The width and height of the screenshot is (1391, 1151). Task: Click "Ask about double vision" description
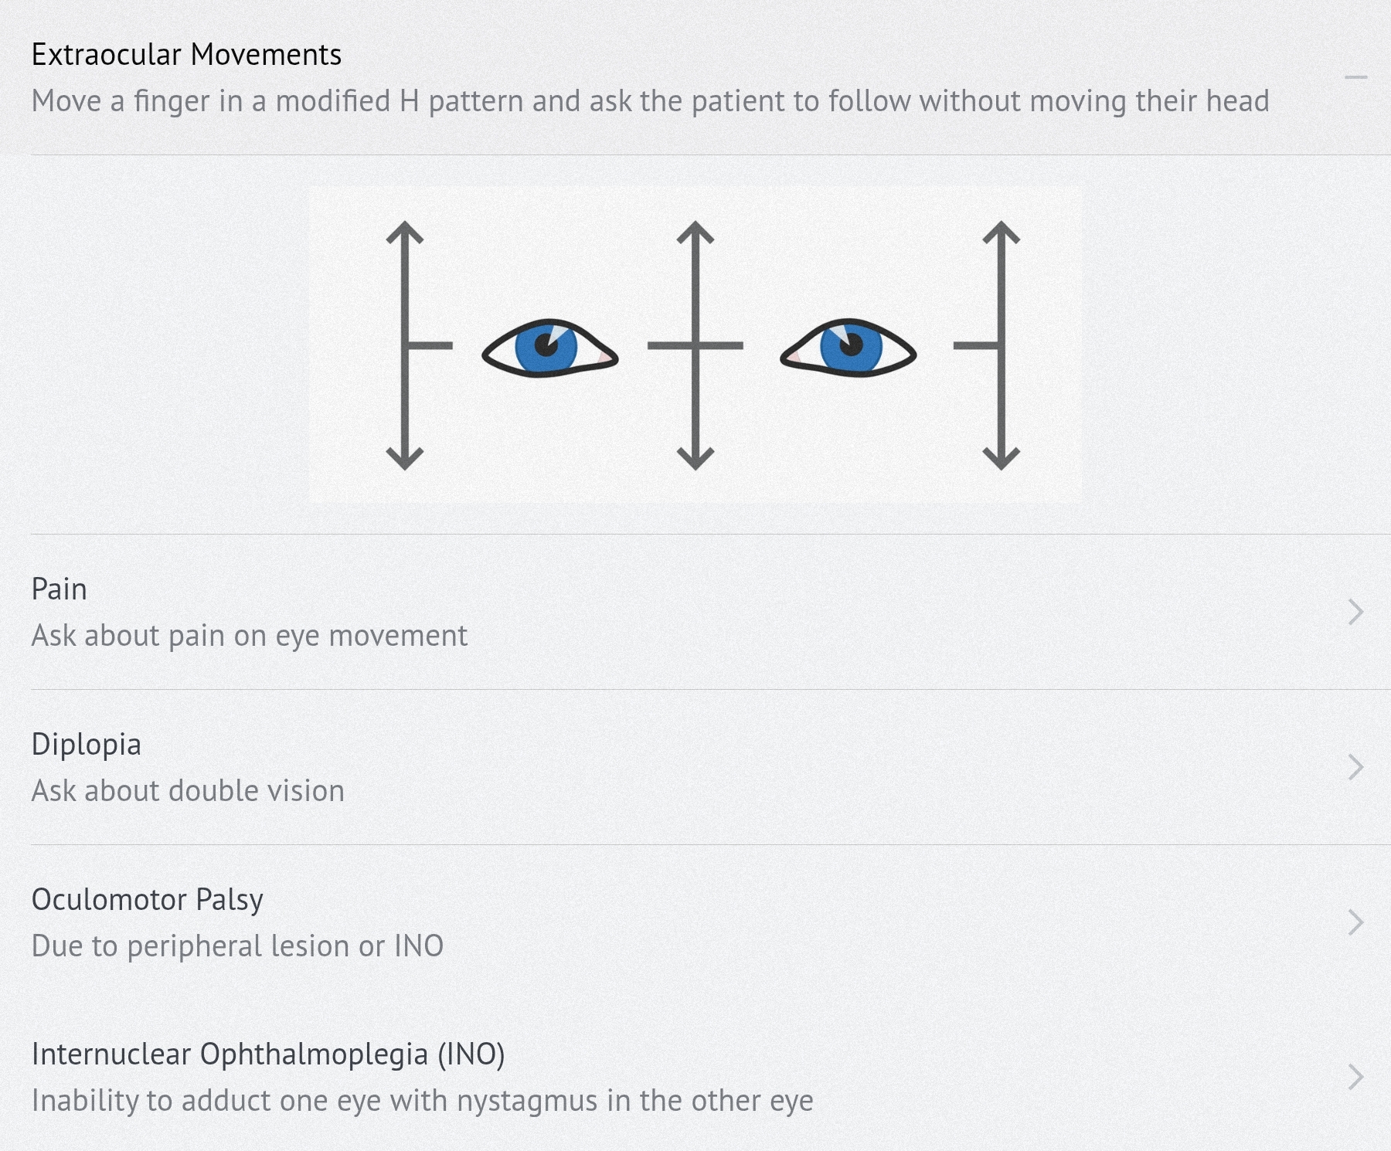coord(188,791)
